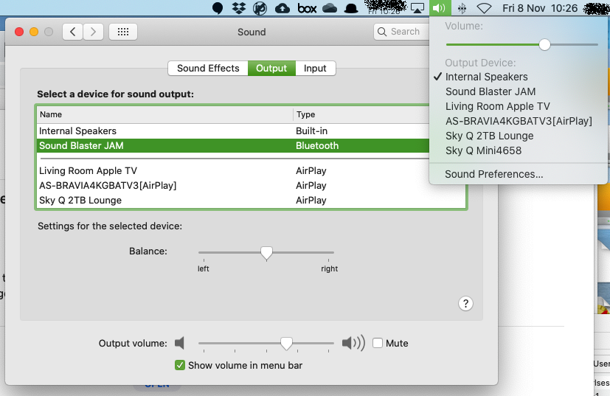
Task: Open the OneDrive cloud menu bar icon
Action: coord(330,8)
